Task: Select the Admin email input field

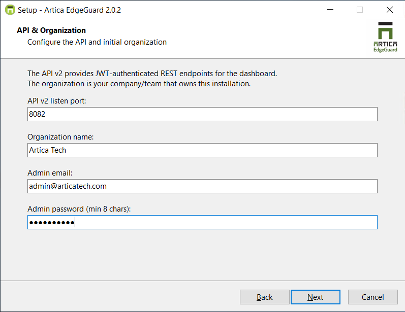Action: click(202, 186)
